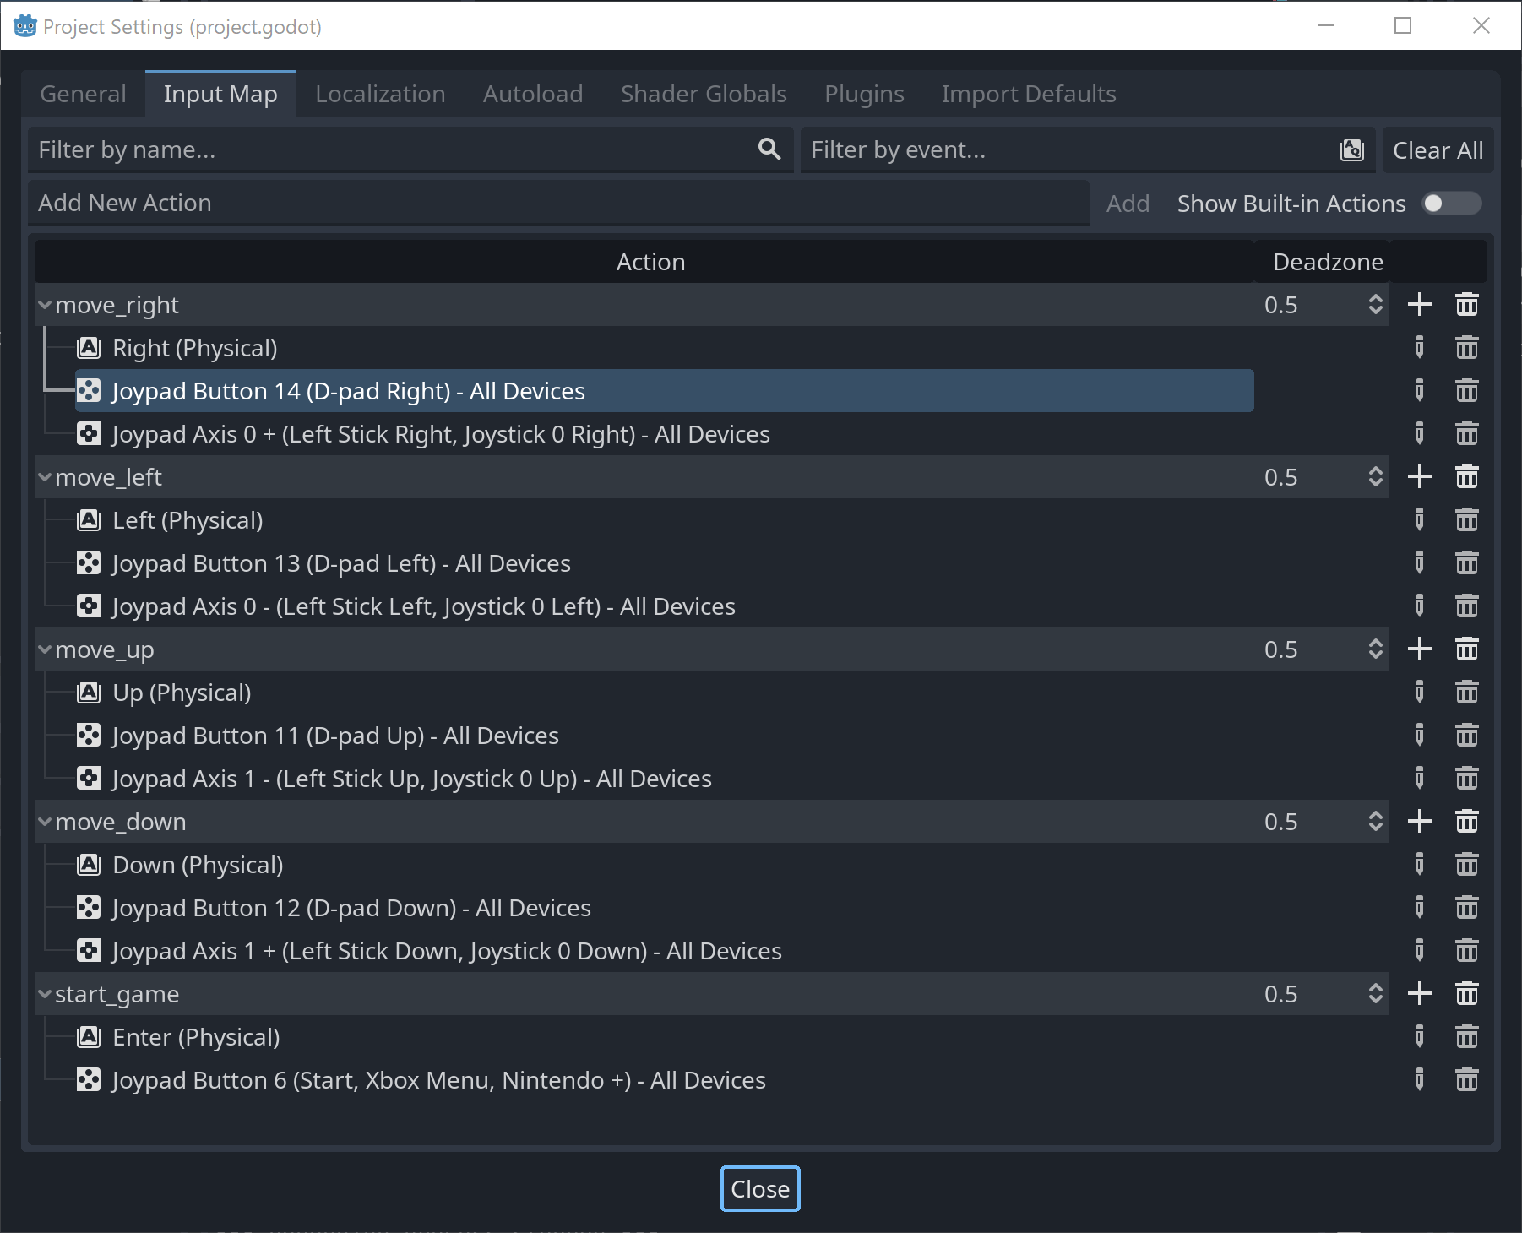Edit the Joypad Button 14 event
Image resolution: width=1522 pixels, height=1233 pixels.
[1420, 390]
